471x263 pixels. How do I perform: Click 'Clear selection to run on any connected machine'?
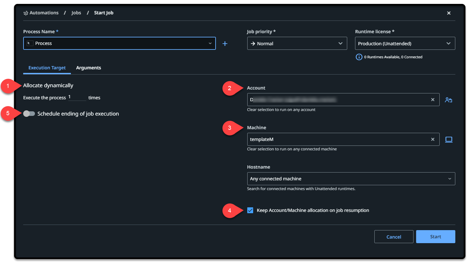tap(292, 149)
